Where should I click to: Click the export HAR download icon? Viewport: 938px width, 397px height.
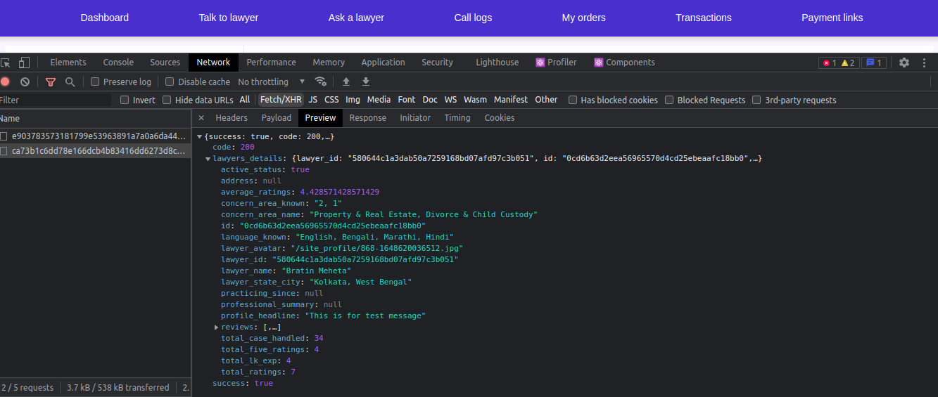[366, 82]
